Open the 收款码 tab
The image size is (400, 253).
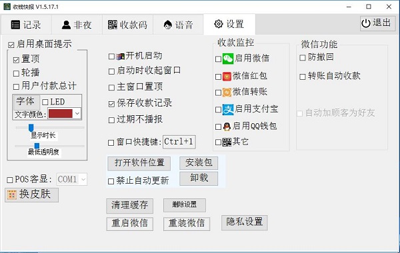[127, 25]
